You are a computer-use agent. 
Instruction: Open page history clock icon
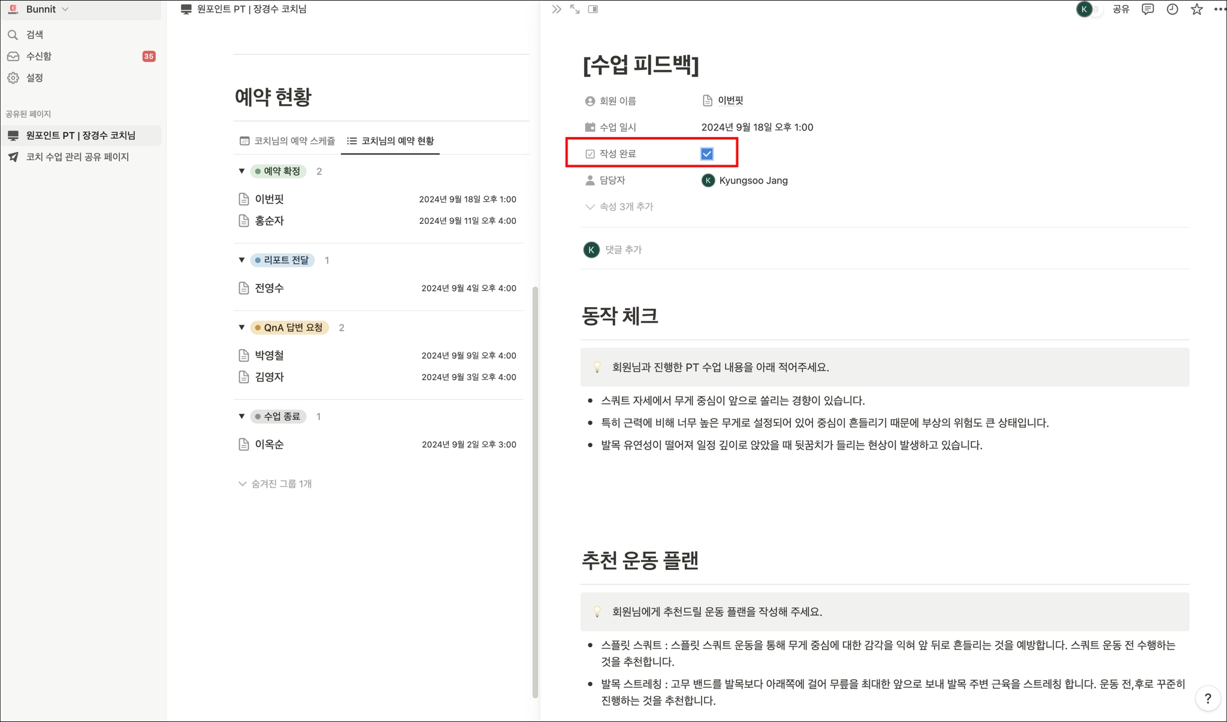coord(1172,10)
